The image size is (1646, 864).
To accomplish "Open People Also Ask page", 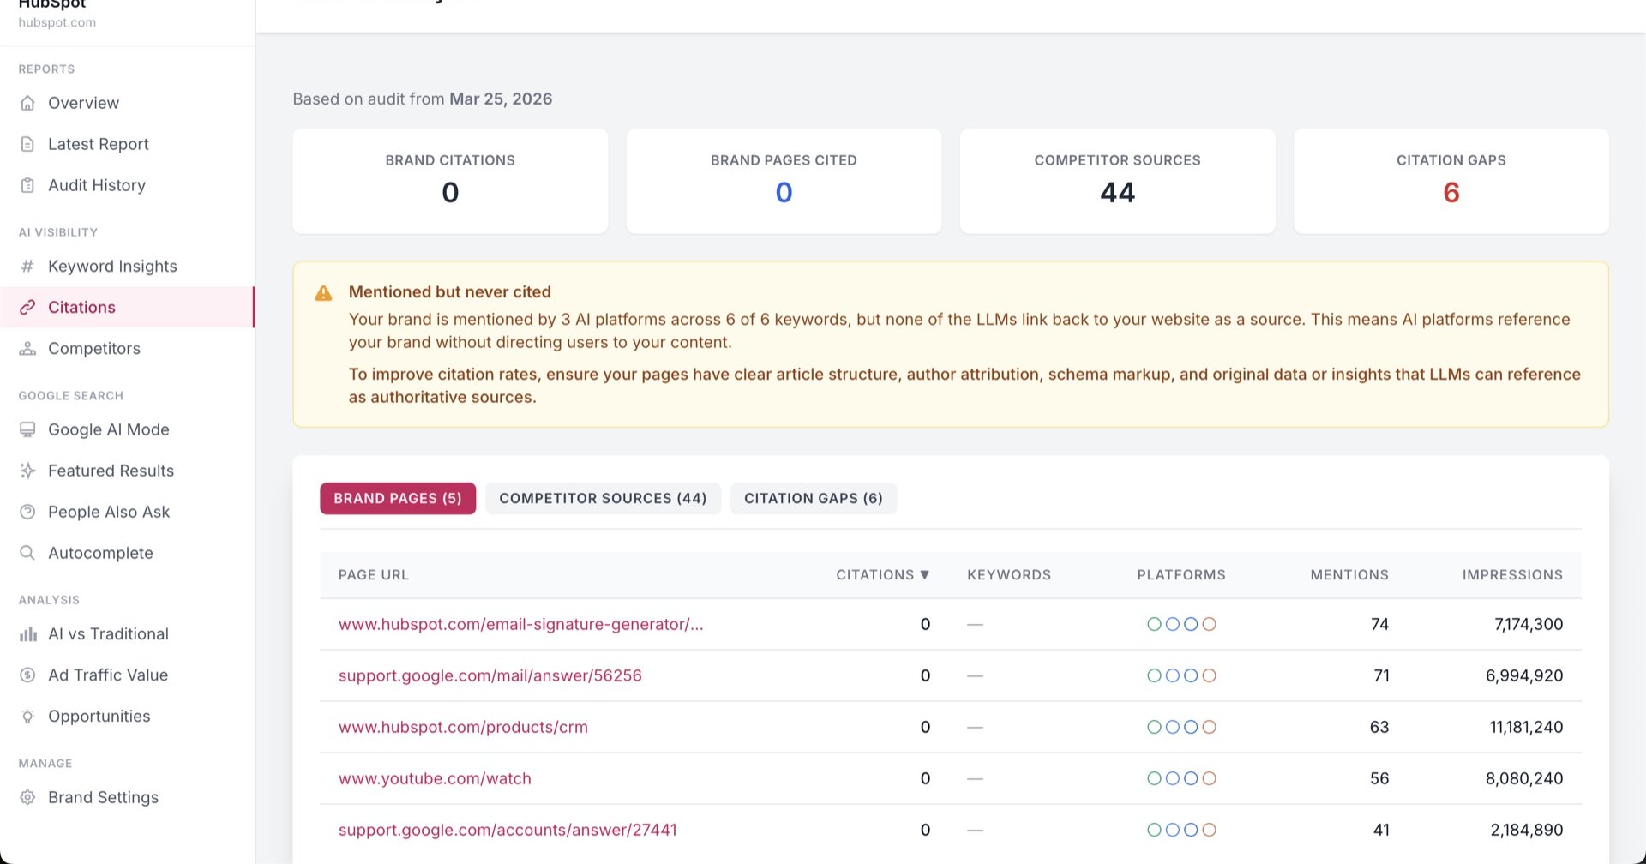I will (127, 512).
